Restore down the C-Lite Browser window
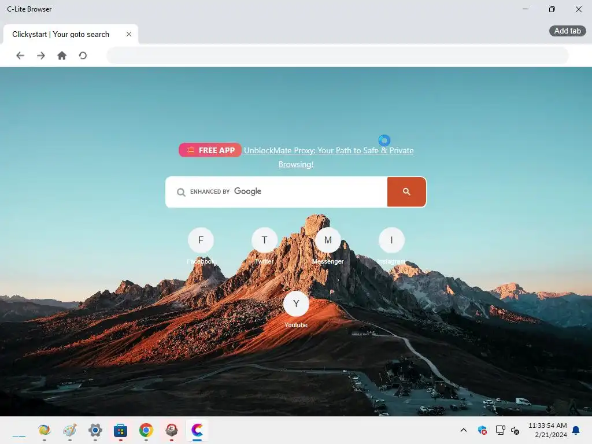The image size is (592, 444). pos(552,9)
